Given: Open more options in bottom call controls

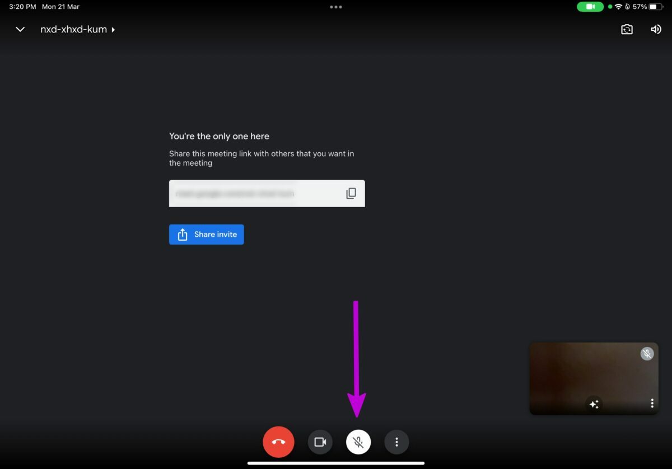Looking at the screenshot, I should pyautogui.click(x=396, y=442).
